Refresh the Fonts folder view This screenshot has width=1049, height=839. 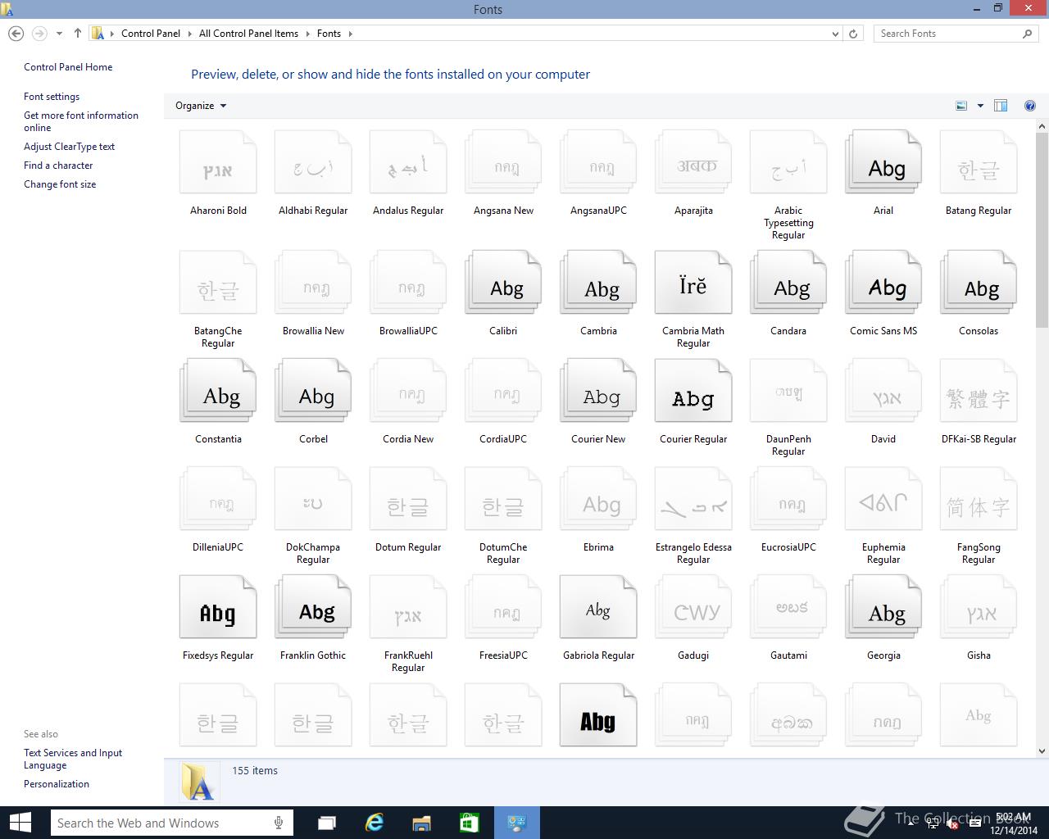[x=853, y=34]
